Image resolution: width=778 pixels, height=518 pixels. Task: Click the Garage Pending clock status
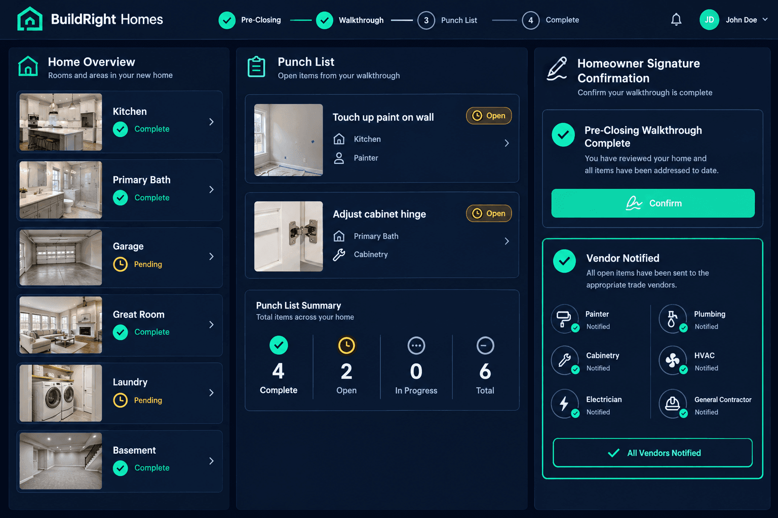pos(121,264)
